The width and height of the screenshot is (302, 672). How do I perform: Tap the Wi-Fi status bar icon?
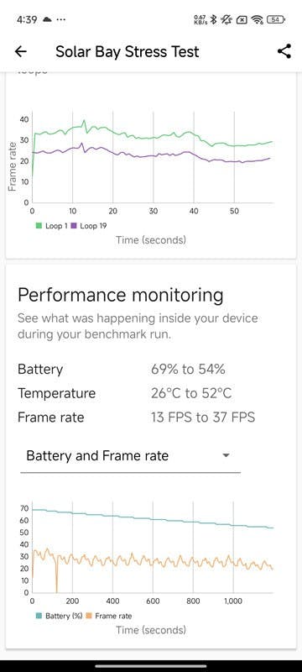[x=257, y=19]
